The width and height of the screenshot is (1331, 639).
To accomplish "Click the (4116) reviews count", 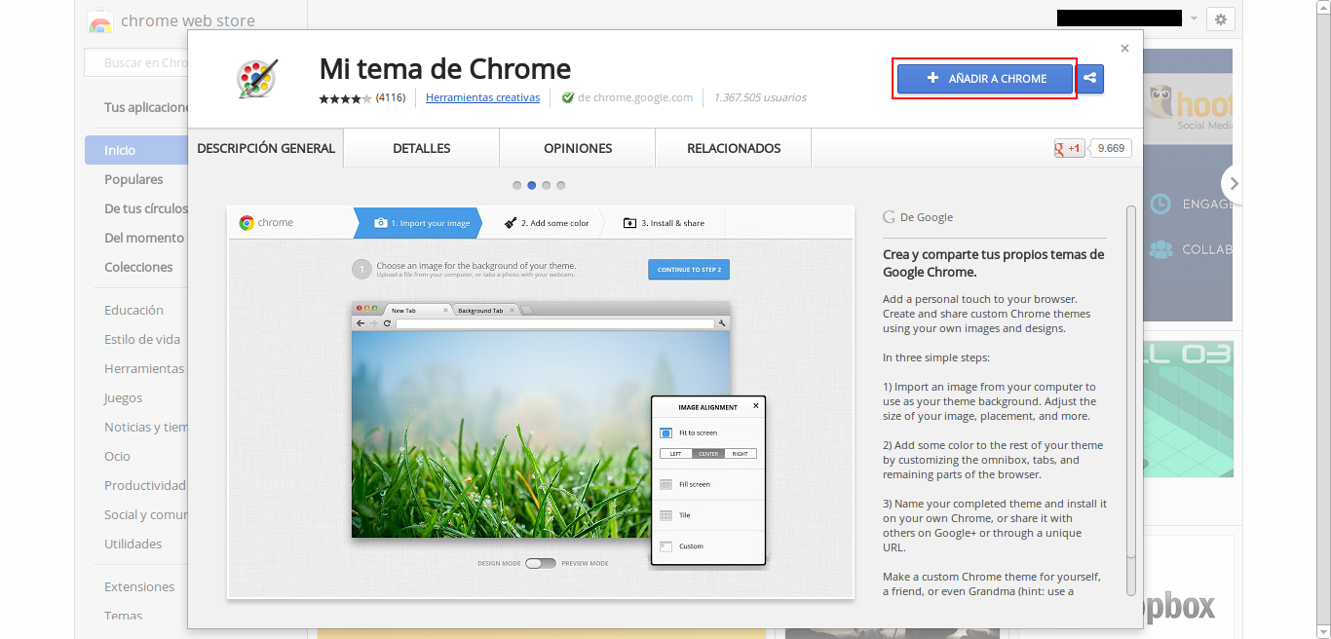I will click(391, 97).
